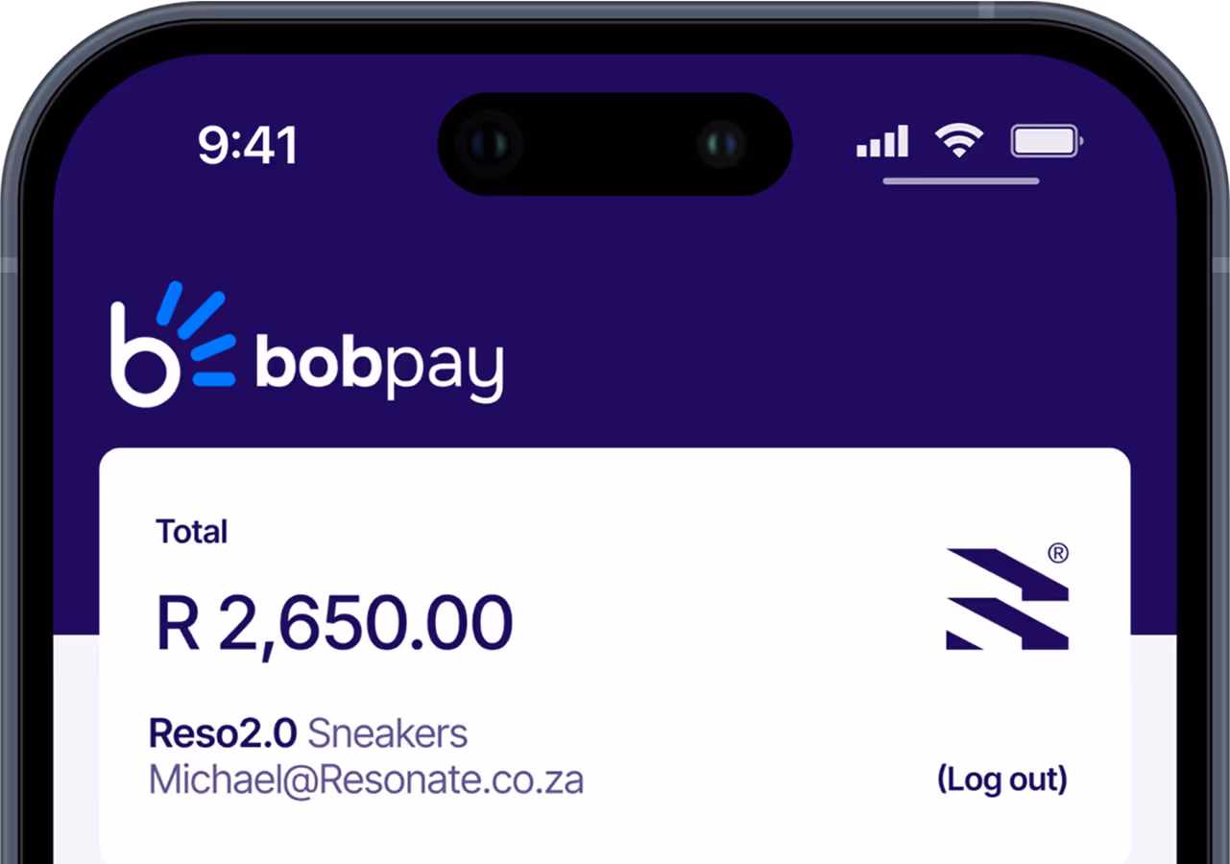Tap the right sensor dot in the Dynamic Island
This screenshot has height=864, width=1230.
click(721, 144)
